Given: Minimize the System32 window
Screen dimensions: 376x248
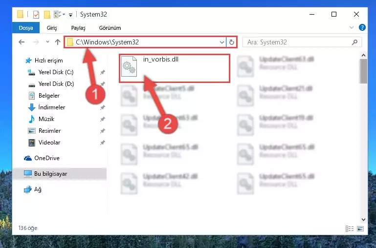Looking at the screenshot, I should coord(312,14).
